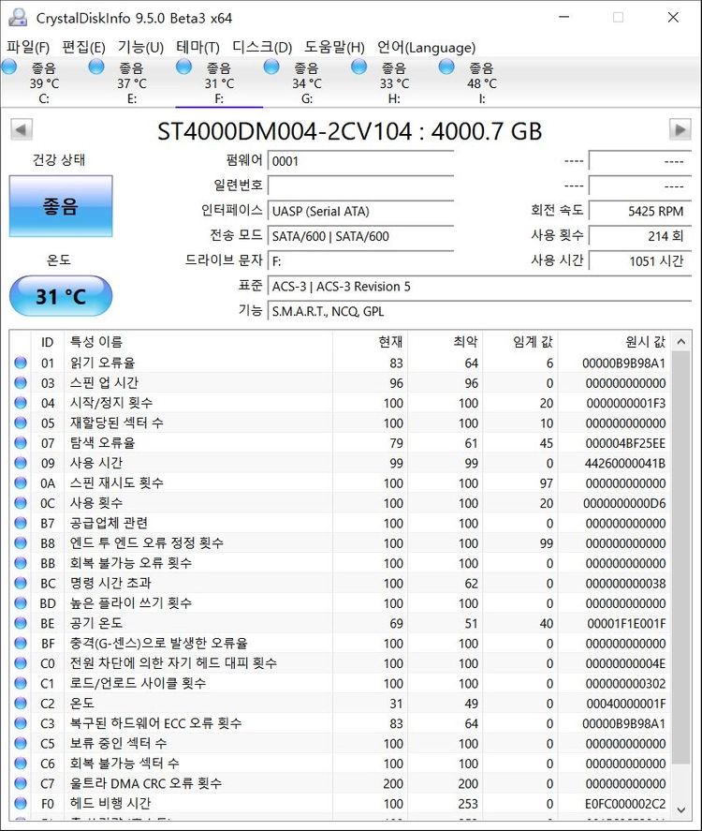Select disk C: tab at 39 °C
The height and width of the screenshot is (831, 702).
(x=44, y=82)
